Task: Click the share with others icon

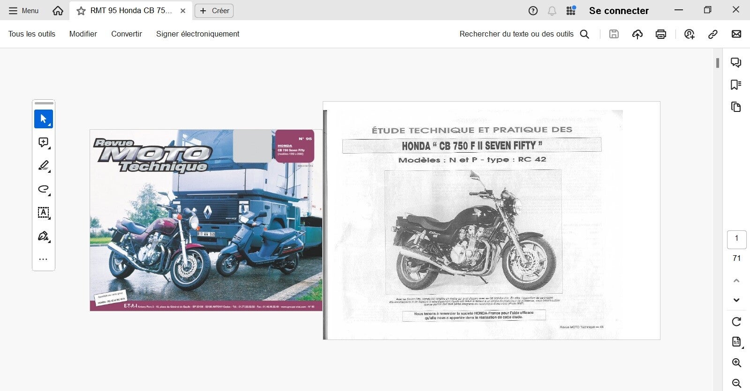Action: [x=689, y=34]
